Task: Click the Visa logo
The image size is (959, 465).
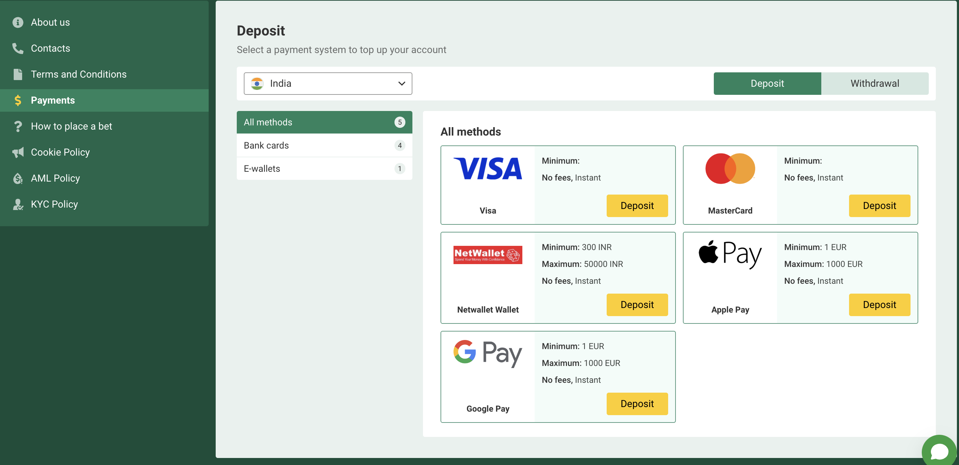Action: point(488,169)
